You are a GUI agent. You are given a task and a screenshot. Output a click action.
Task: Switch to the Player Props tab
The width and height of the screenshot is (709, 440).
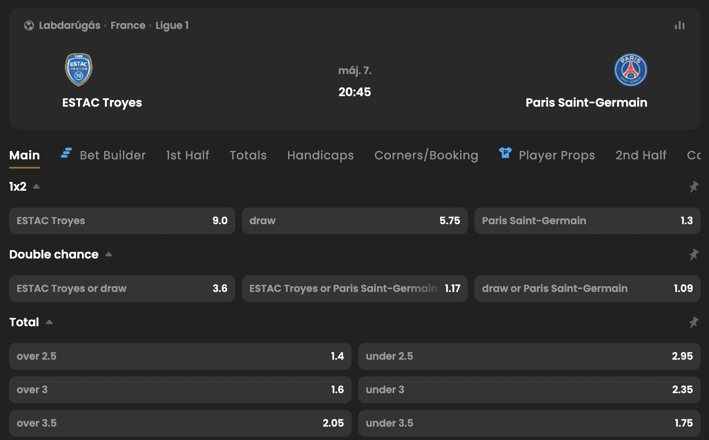pyautogui.click(x=557, y=155)
